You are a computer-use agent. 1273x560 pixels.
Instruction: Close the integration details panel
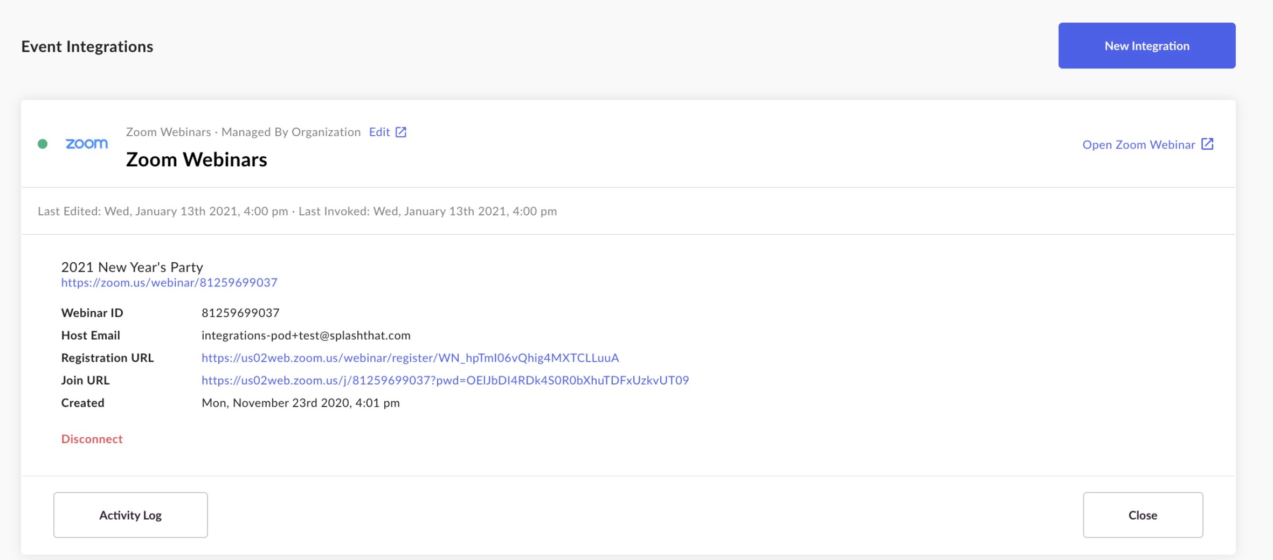point(1143,515)
